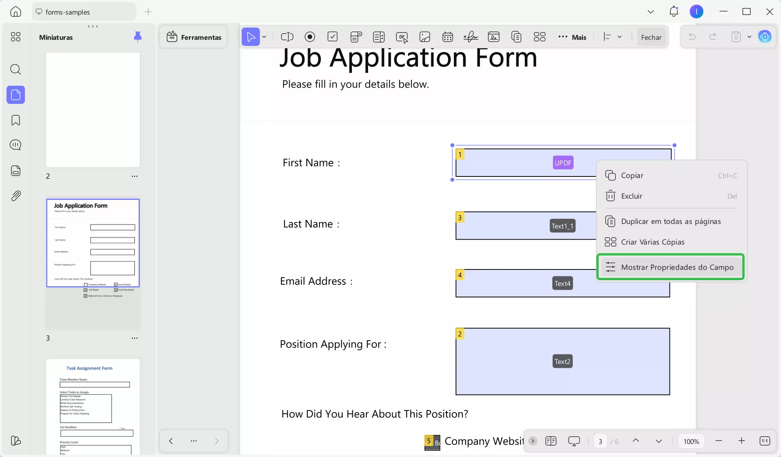Toggle the page reading layout icon

(x=550, y=441)
